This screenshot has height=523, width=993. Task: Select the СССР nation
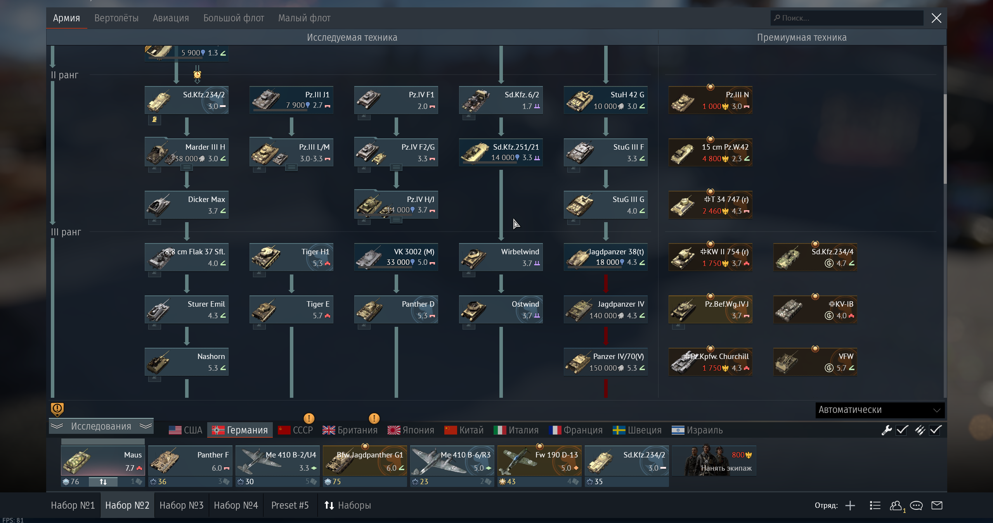tap(295, 430)
